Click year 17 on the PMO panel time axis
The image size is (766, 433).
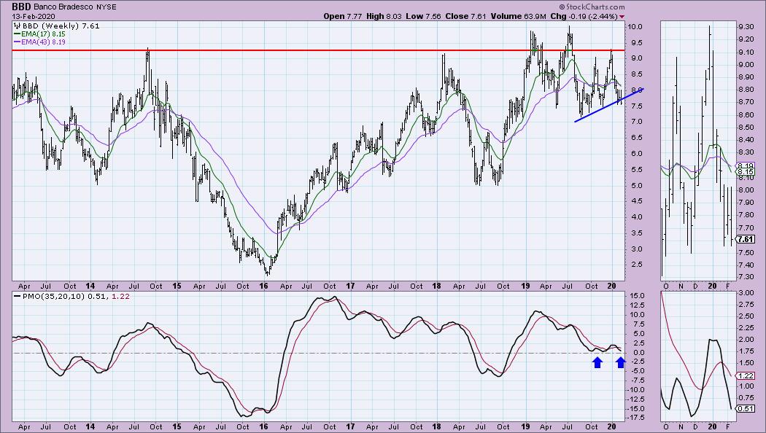[350, 426]
